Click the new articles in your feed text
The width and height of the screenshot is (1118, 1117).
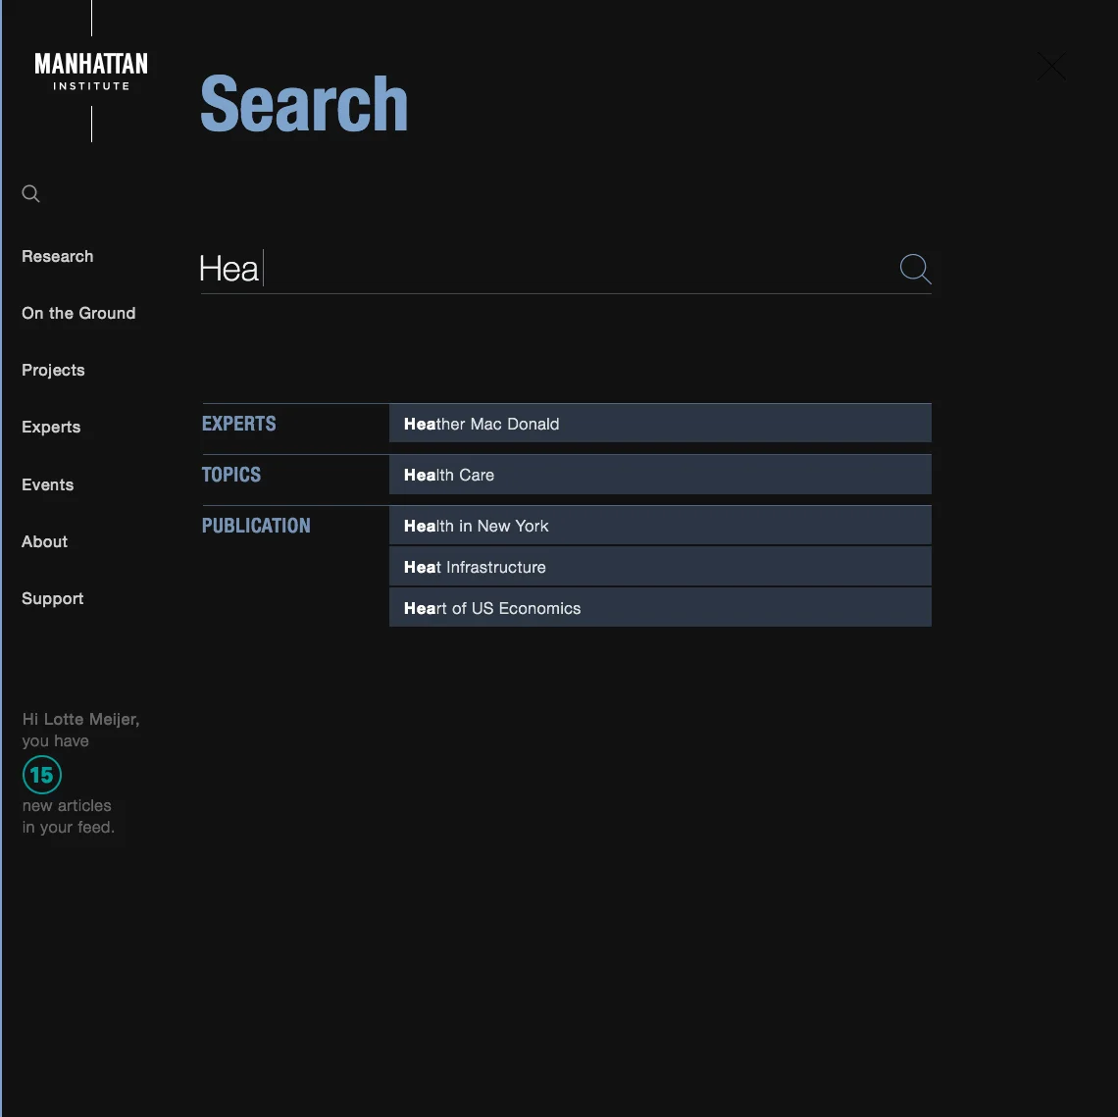pyautogui.click(x=67, y=816)
